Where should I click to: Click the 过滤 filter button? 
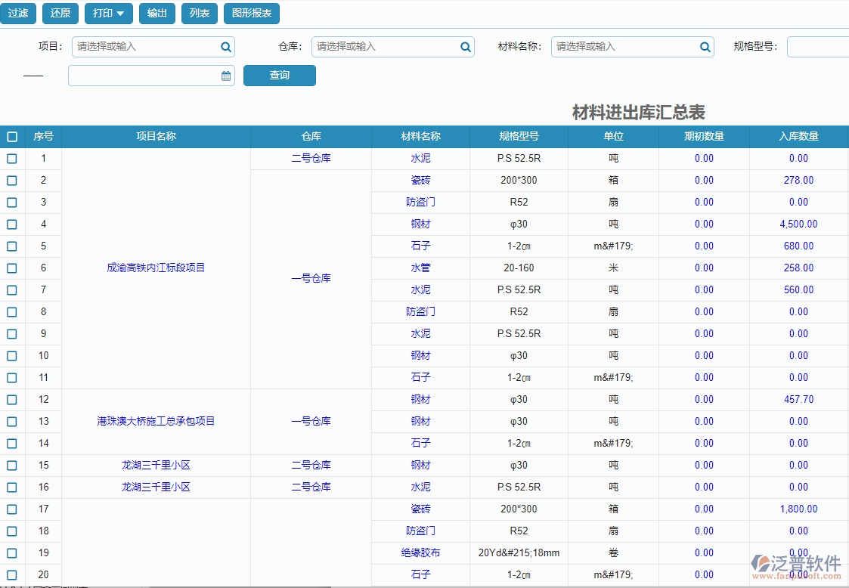pos(17,13)
